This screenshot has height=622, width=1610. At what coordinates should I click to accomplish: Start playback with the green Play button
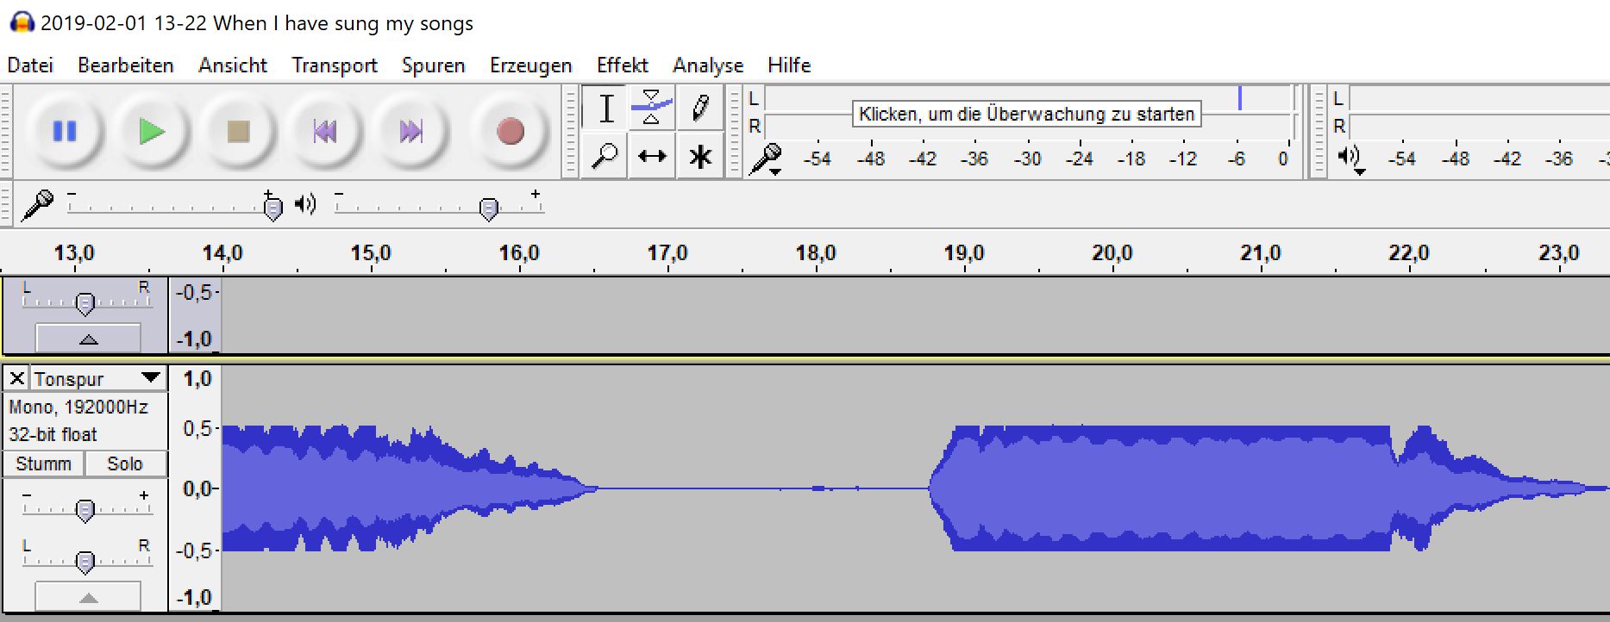(152, 131)
